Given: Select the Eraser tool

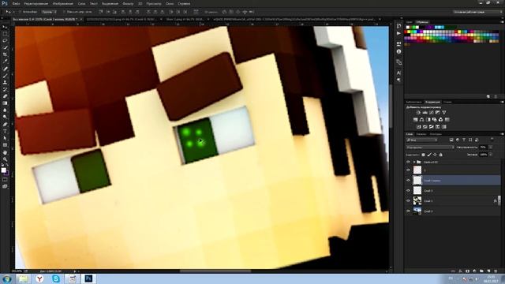Looking at the screenshot, I should click(x=5, y=96).
